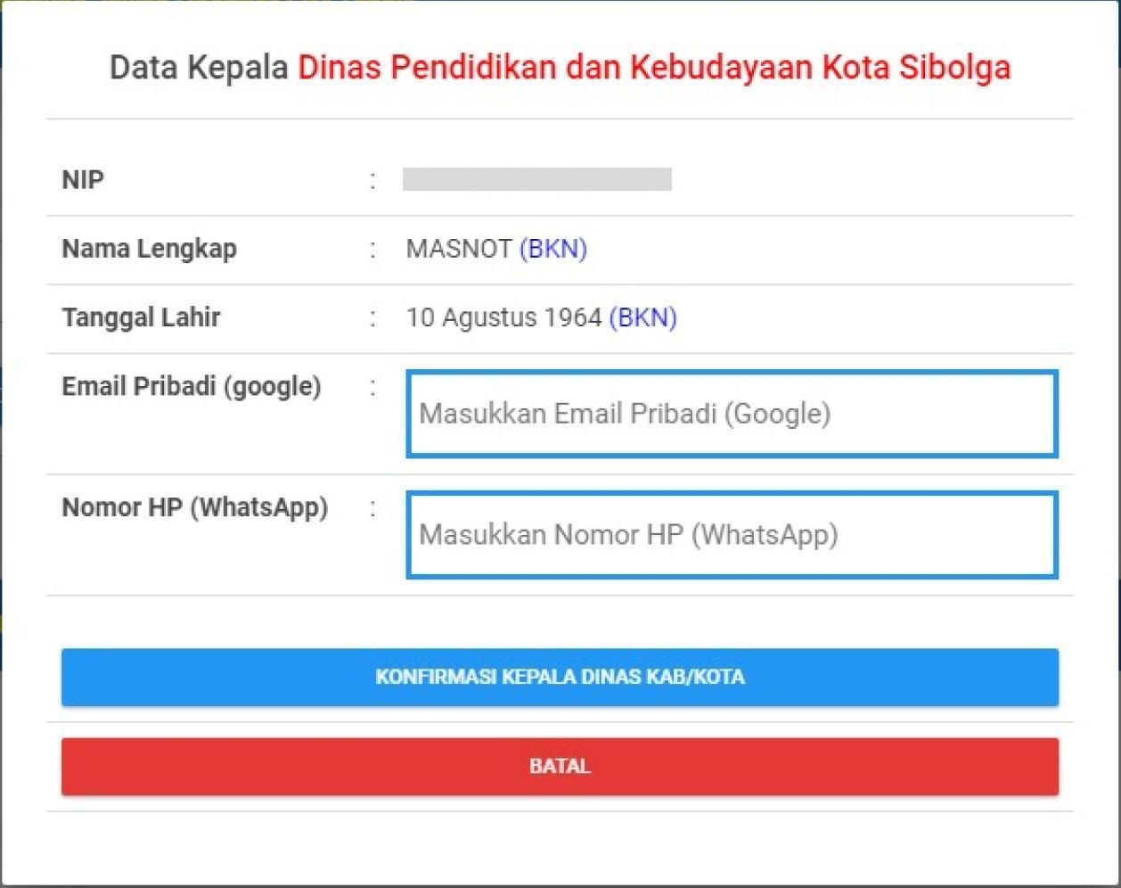Click the colon next to Tanggal Lahir
Viewport: 1121px width, 888px height.
click(x=373, y=317)
